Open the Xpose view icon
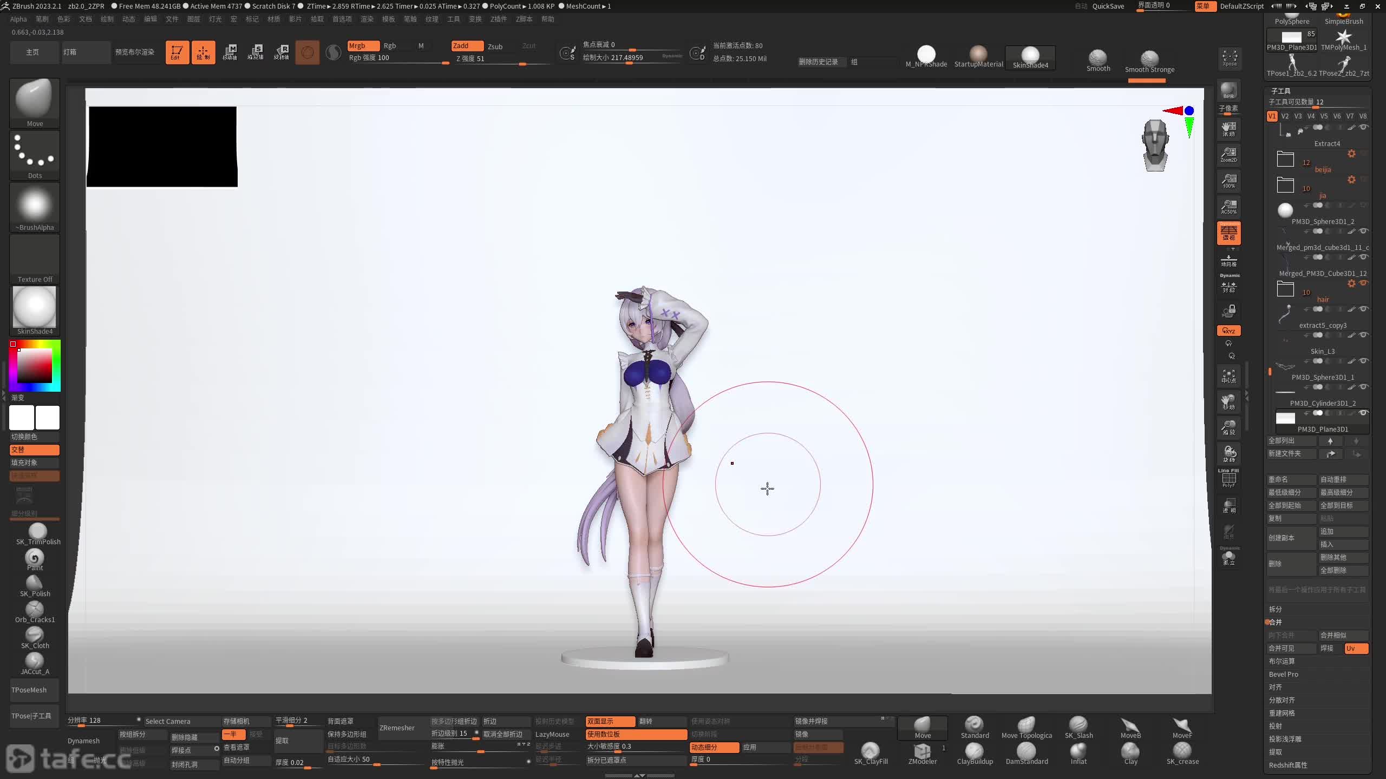This screenshot has width=1386, height=779. [1230, 58]
